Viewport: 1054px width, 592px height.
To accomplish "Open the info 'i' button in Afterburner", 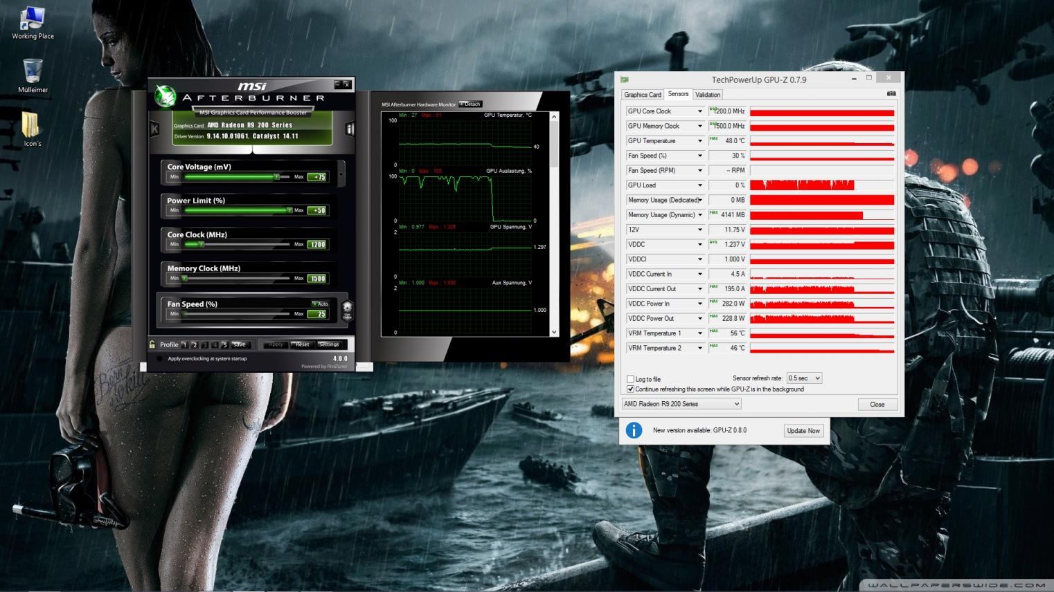I will 350,129.
